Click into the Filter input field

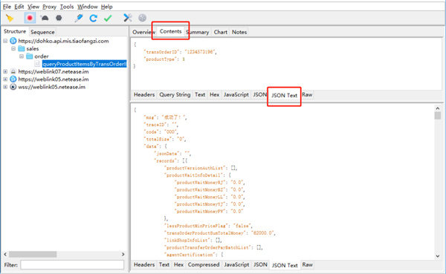click(72, 265)
